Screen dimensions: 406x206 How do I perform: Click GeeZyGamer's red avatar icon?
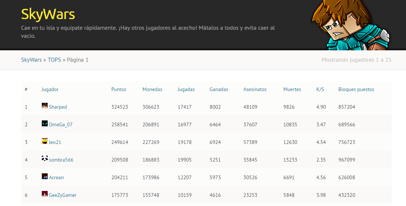click(45, 194)
